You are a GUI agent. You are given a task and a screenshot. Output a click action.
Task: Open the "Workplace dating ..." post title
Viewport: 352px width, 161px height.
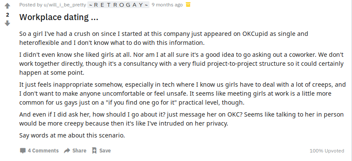tap(59, 17)
